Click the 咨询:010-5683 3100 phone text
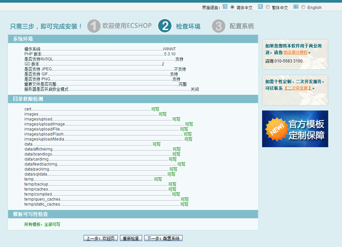The height and width of the screenshot is (247, 342). click(x=284, y=61)
